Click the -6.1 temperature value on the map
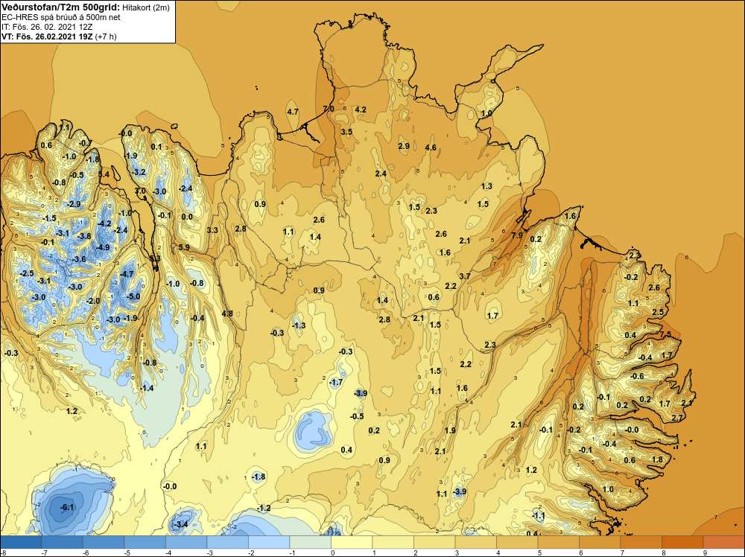 pyautogui.click(x=67, y=507)
